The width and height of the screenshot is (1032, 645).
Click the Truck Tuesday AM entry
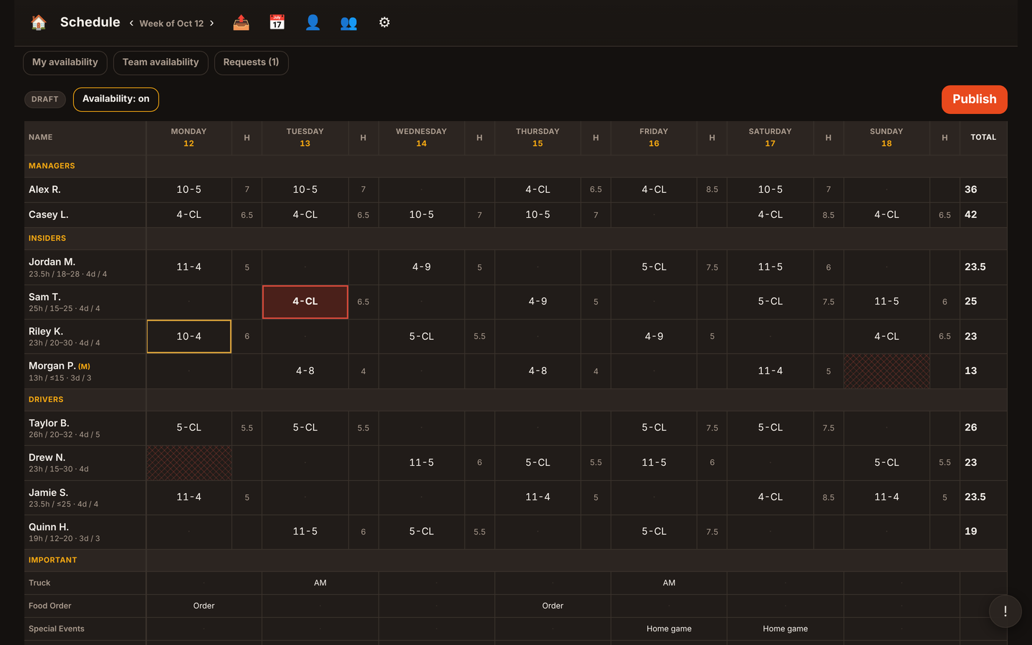(320, 583)
